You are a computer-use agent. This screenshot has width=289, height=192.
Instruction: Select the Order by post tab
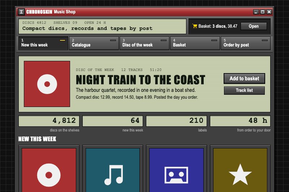coord(246,43)
